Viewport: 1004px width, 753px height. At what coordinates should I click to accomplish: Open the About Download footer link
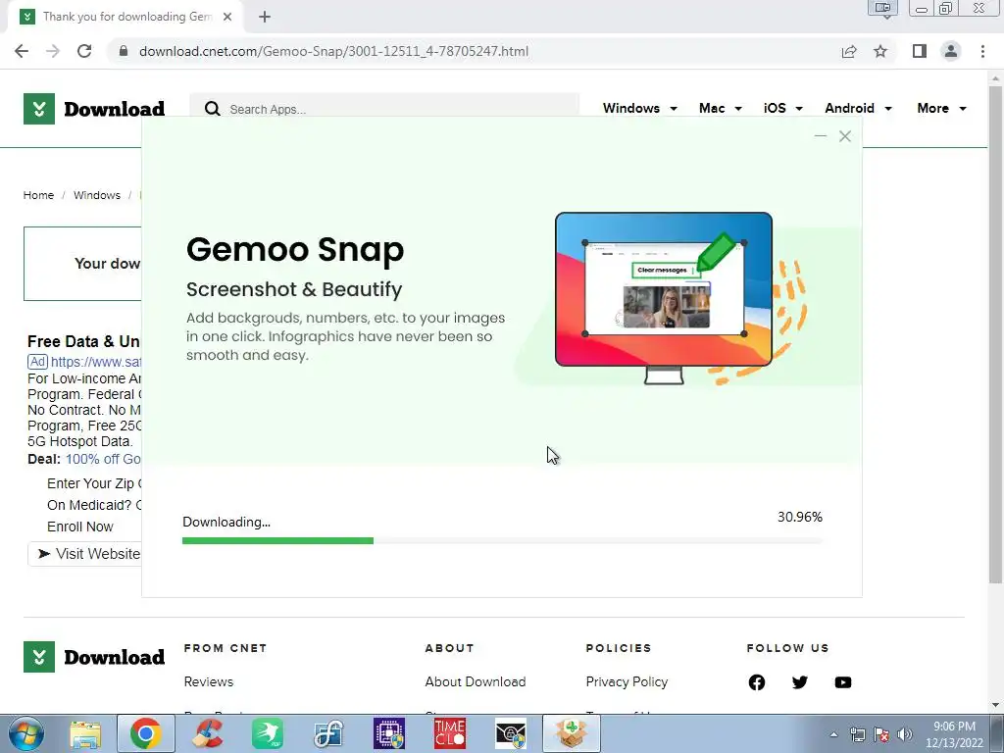476,682
